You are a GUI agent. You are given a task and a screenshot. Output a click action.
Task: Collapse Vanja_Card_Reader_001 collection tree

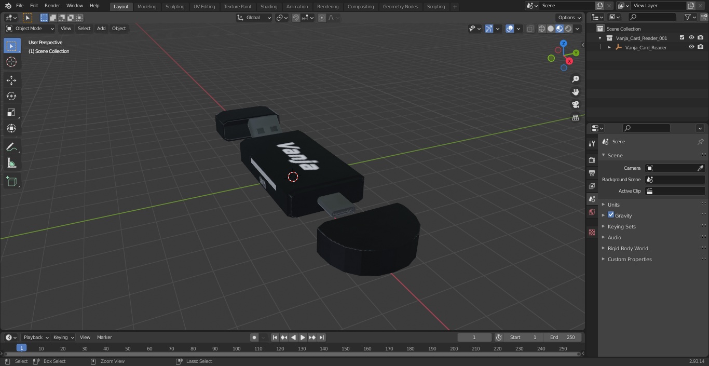600,38
